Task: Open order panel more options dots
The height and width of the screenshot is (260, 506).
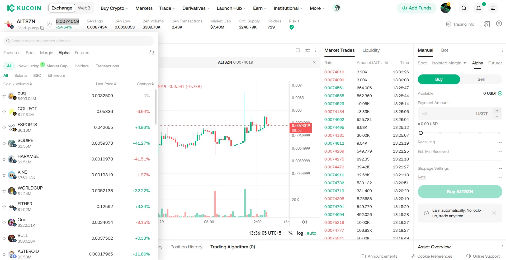Action: [x=502, y=50]
